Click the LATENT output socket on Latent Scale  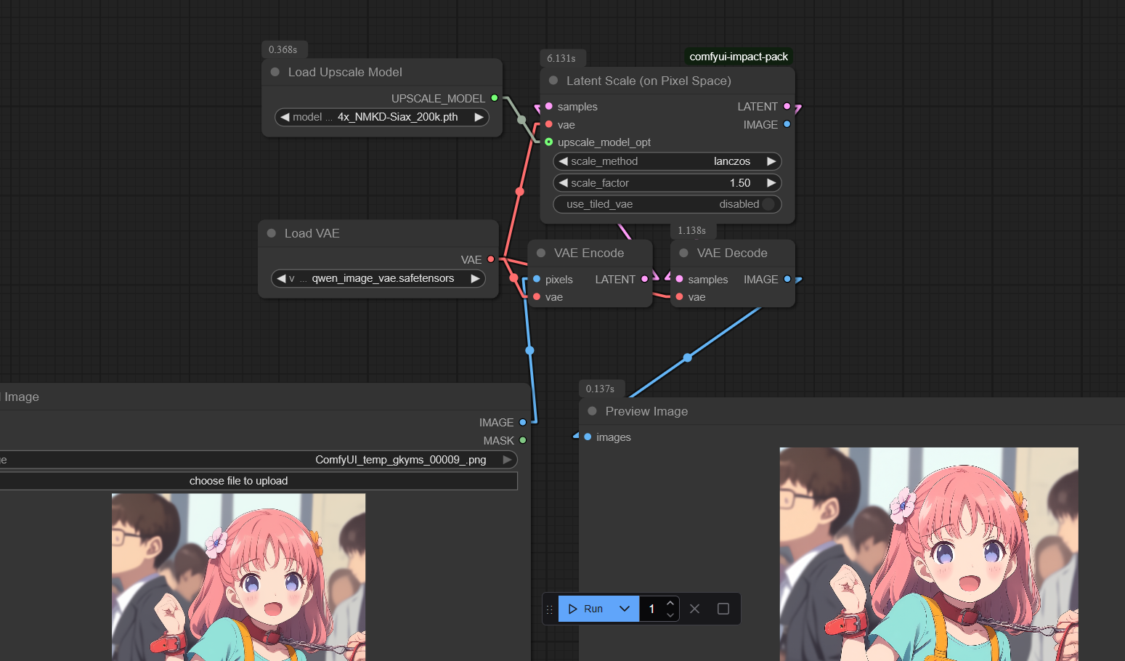click(787, 106)
